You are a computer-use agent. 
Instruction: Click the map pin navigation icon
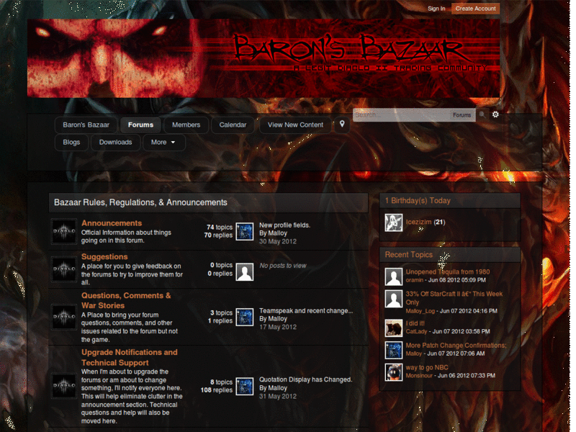341,125
